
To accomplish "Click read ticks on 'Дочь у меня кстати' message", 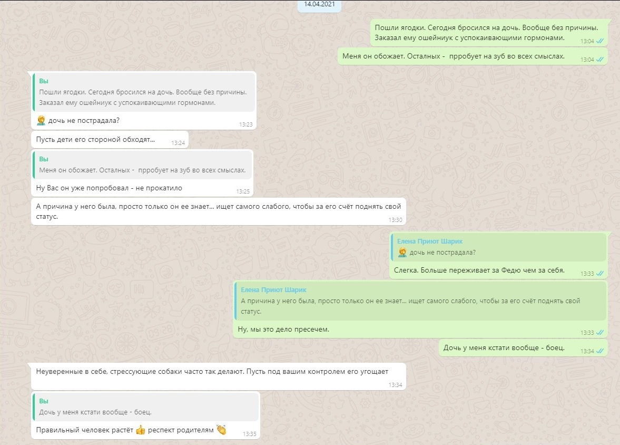I will (599, 351).
